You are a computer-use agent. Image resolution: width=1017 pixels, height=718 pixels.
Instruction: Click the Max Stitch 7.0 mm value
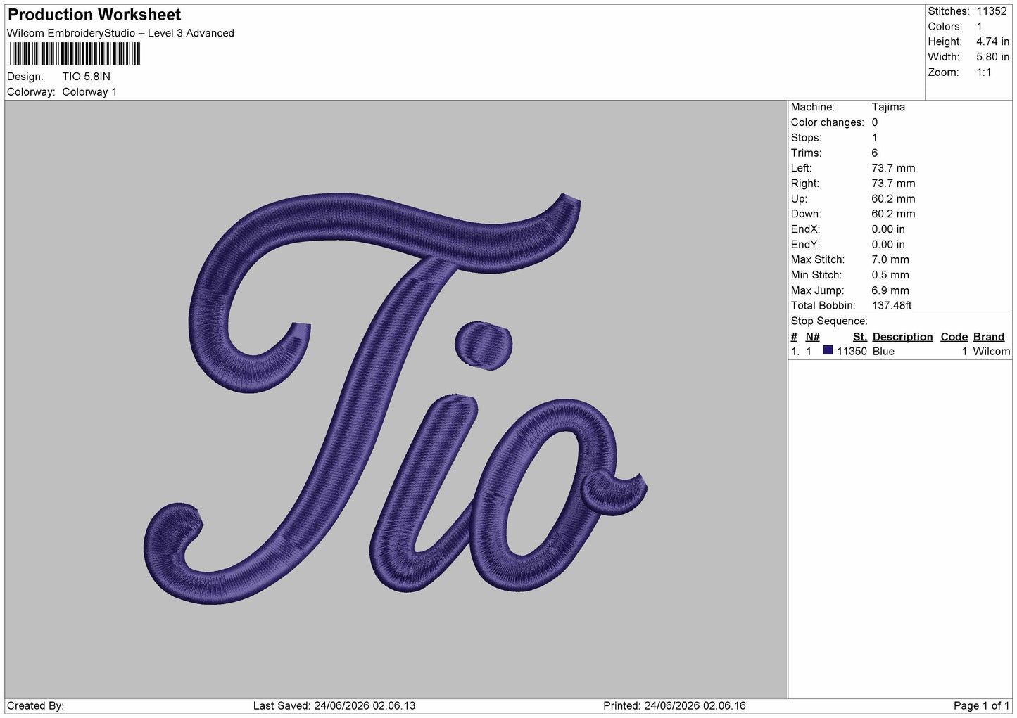(890, 259)
